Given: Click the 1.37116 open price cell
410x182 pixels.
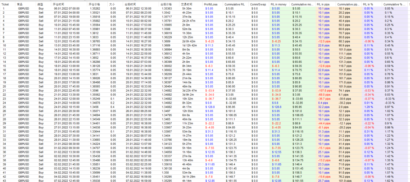Looking at the screenshot, I should click(95, 45).
